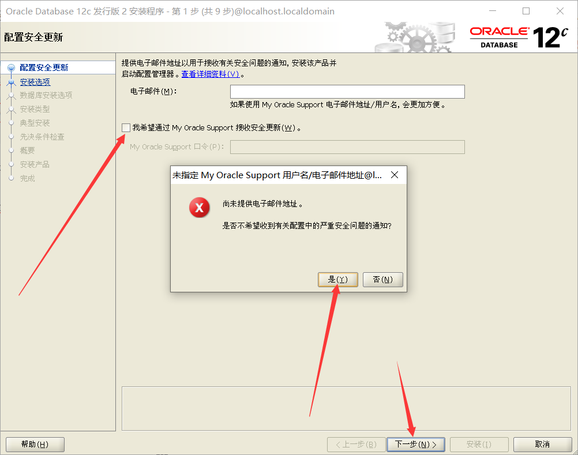Maximize the Oracle installer window

click(x=526, y=11)
